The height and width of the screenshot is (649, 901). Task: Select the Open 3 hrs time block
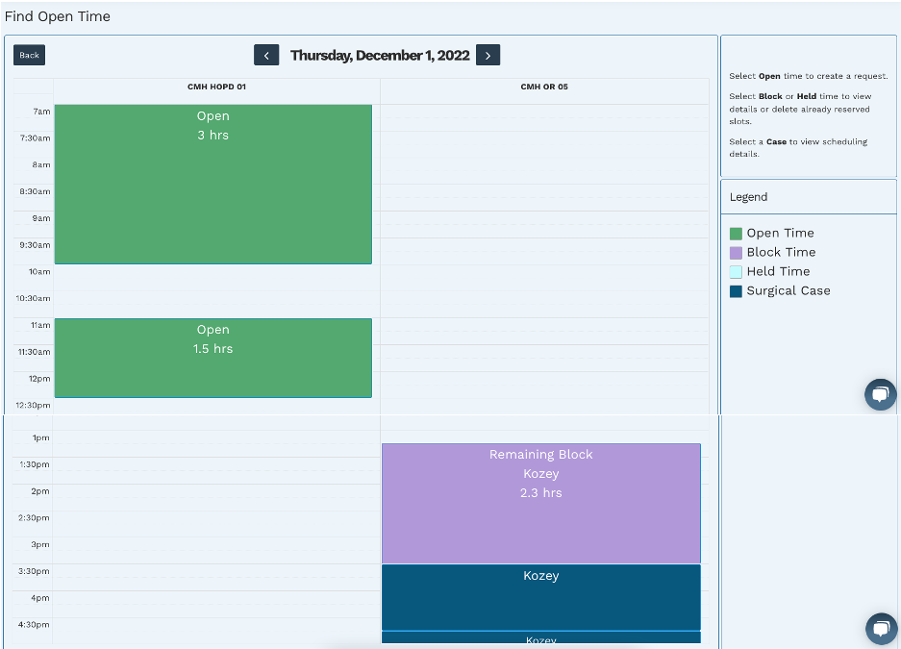click(x=213, y=185)
